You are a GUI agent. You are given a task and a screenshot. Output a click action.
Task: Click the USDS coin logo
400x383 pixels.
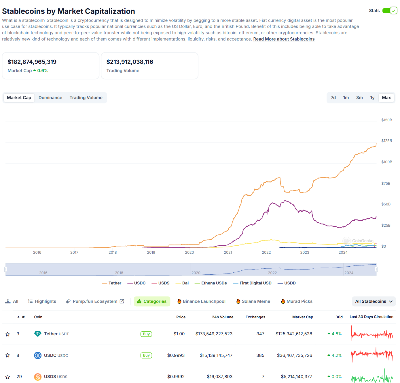pos(38,377)
